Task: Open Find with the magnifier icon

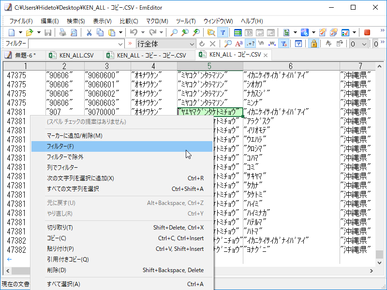Action: pos(174,32)
